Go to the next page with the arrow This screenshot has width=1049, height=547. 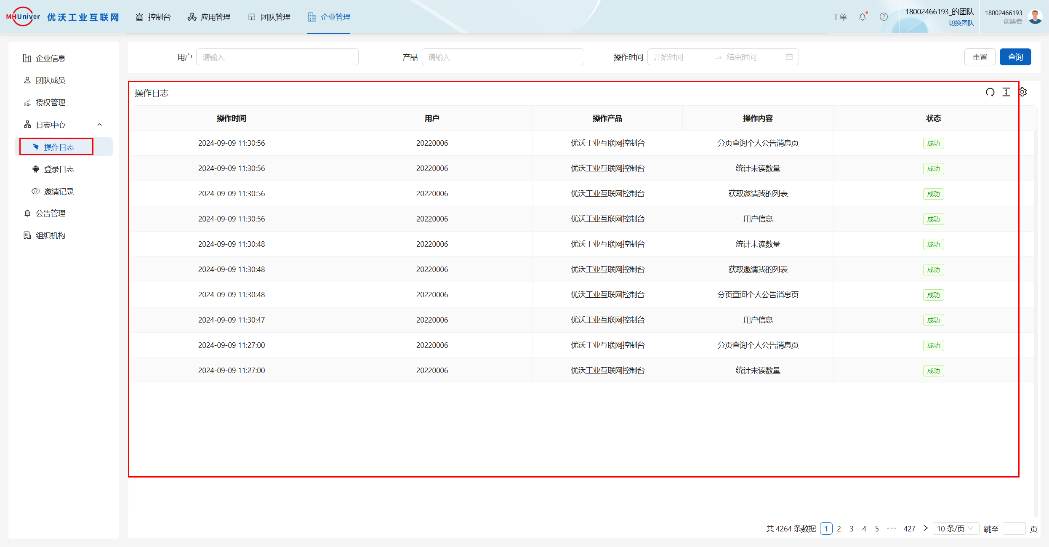[x=925, y=528]
